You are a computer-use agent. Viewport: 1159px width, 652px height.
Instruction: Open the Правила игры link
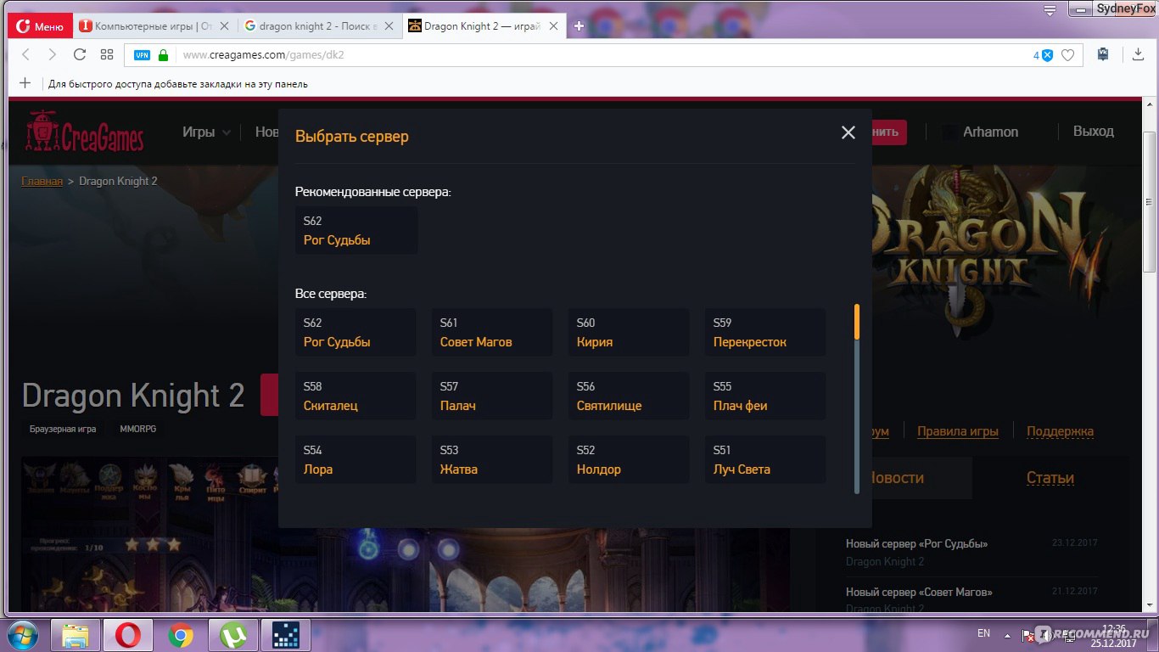click(x=957, y=431)
